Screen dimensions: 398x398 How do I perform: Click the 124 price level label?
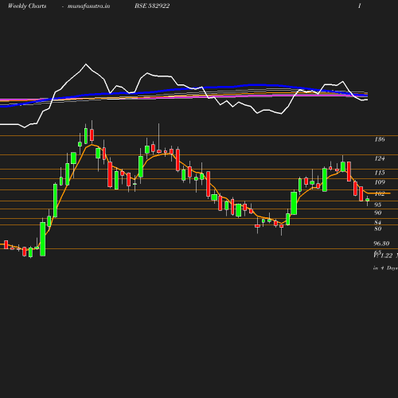click(x=380, y=158)
